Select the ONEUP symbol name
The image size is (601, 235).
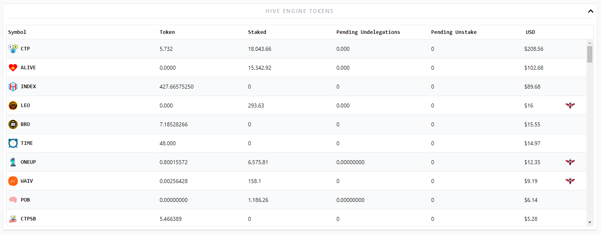coord(28,162)
